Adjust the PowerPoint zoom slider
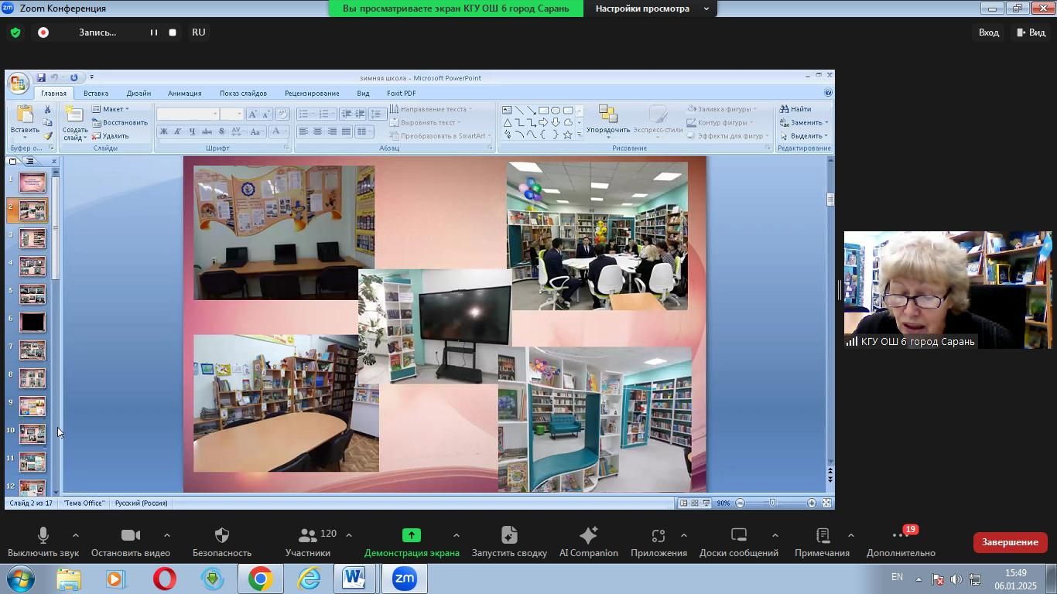1057x594 pixels. pyautogui.click(x=772, y=504)
